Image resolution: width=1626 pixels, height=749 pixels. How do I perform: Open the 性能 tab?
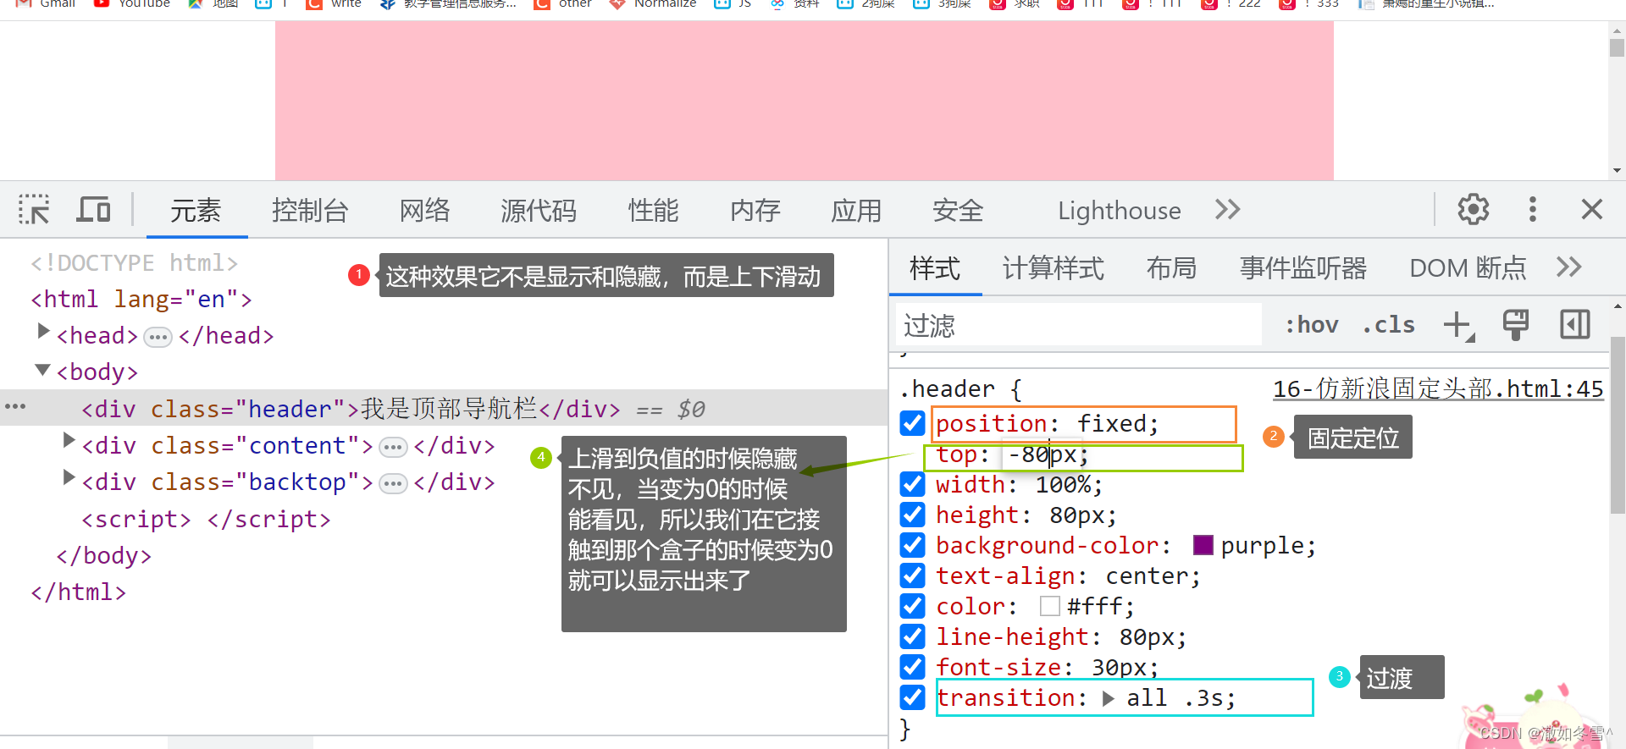click(x=653, y=210)
